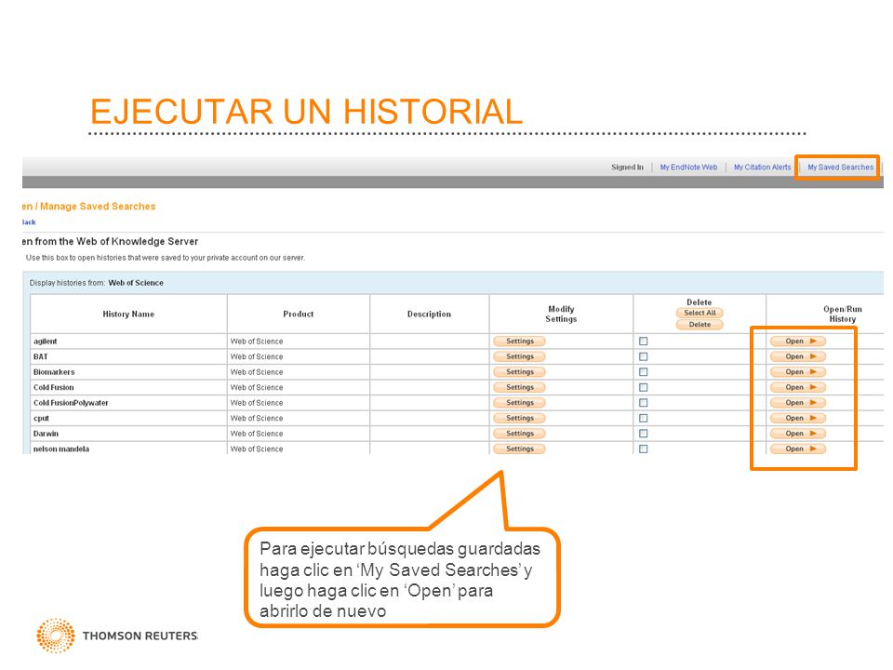Open Settings for nelson mandela history
893x670 pixels.
coord(519,449)
